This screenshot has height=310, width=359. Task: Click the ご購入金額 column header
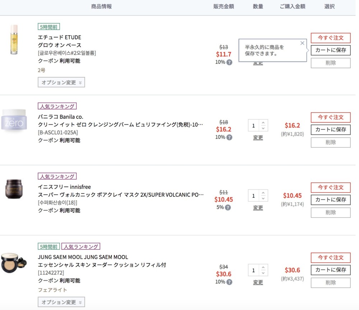tap(293, 6)
